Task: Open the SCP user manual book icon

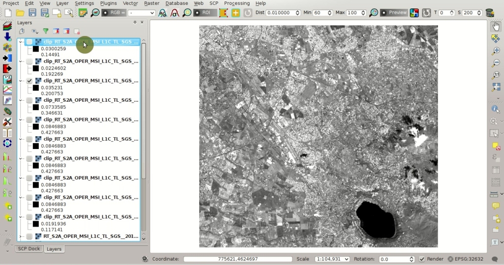Action: point(7,133)
